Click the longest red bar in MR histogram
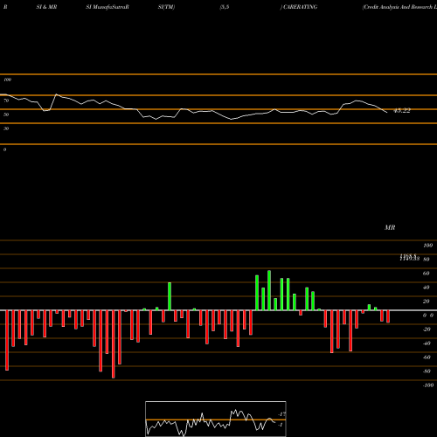The image size is (437, 437). coord(114,344)
